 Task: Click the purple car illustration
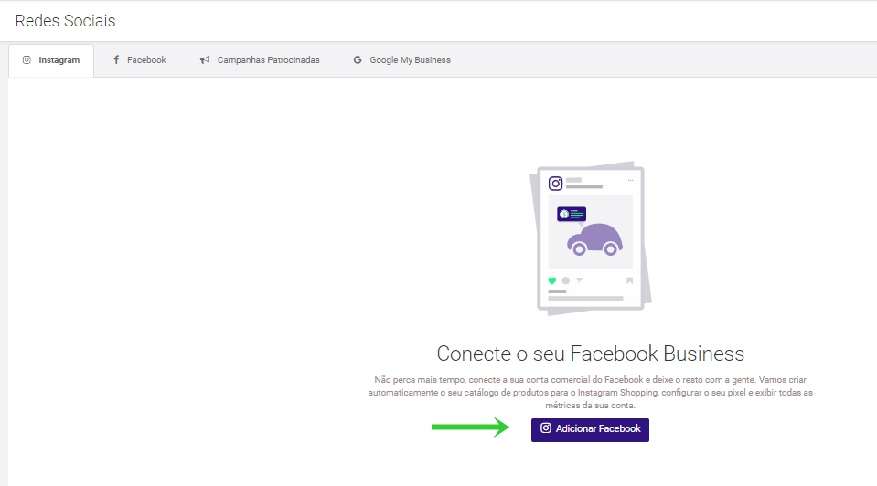[594, 240]
